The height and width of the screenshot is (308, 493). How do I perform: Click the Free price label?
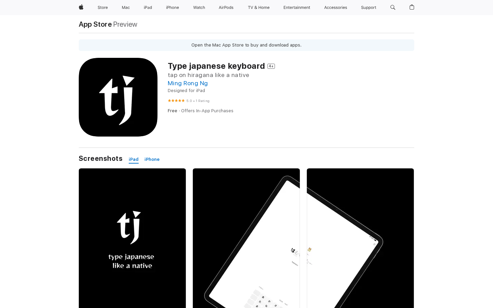click(173, 111)
